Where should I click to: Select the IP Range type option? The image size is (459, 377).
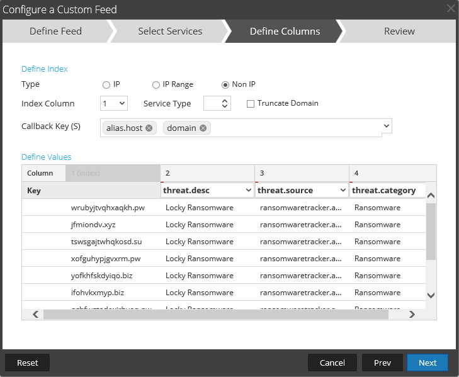coord(156,85)
